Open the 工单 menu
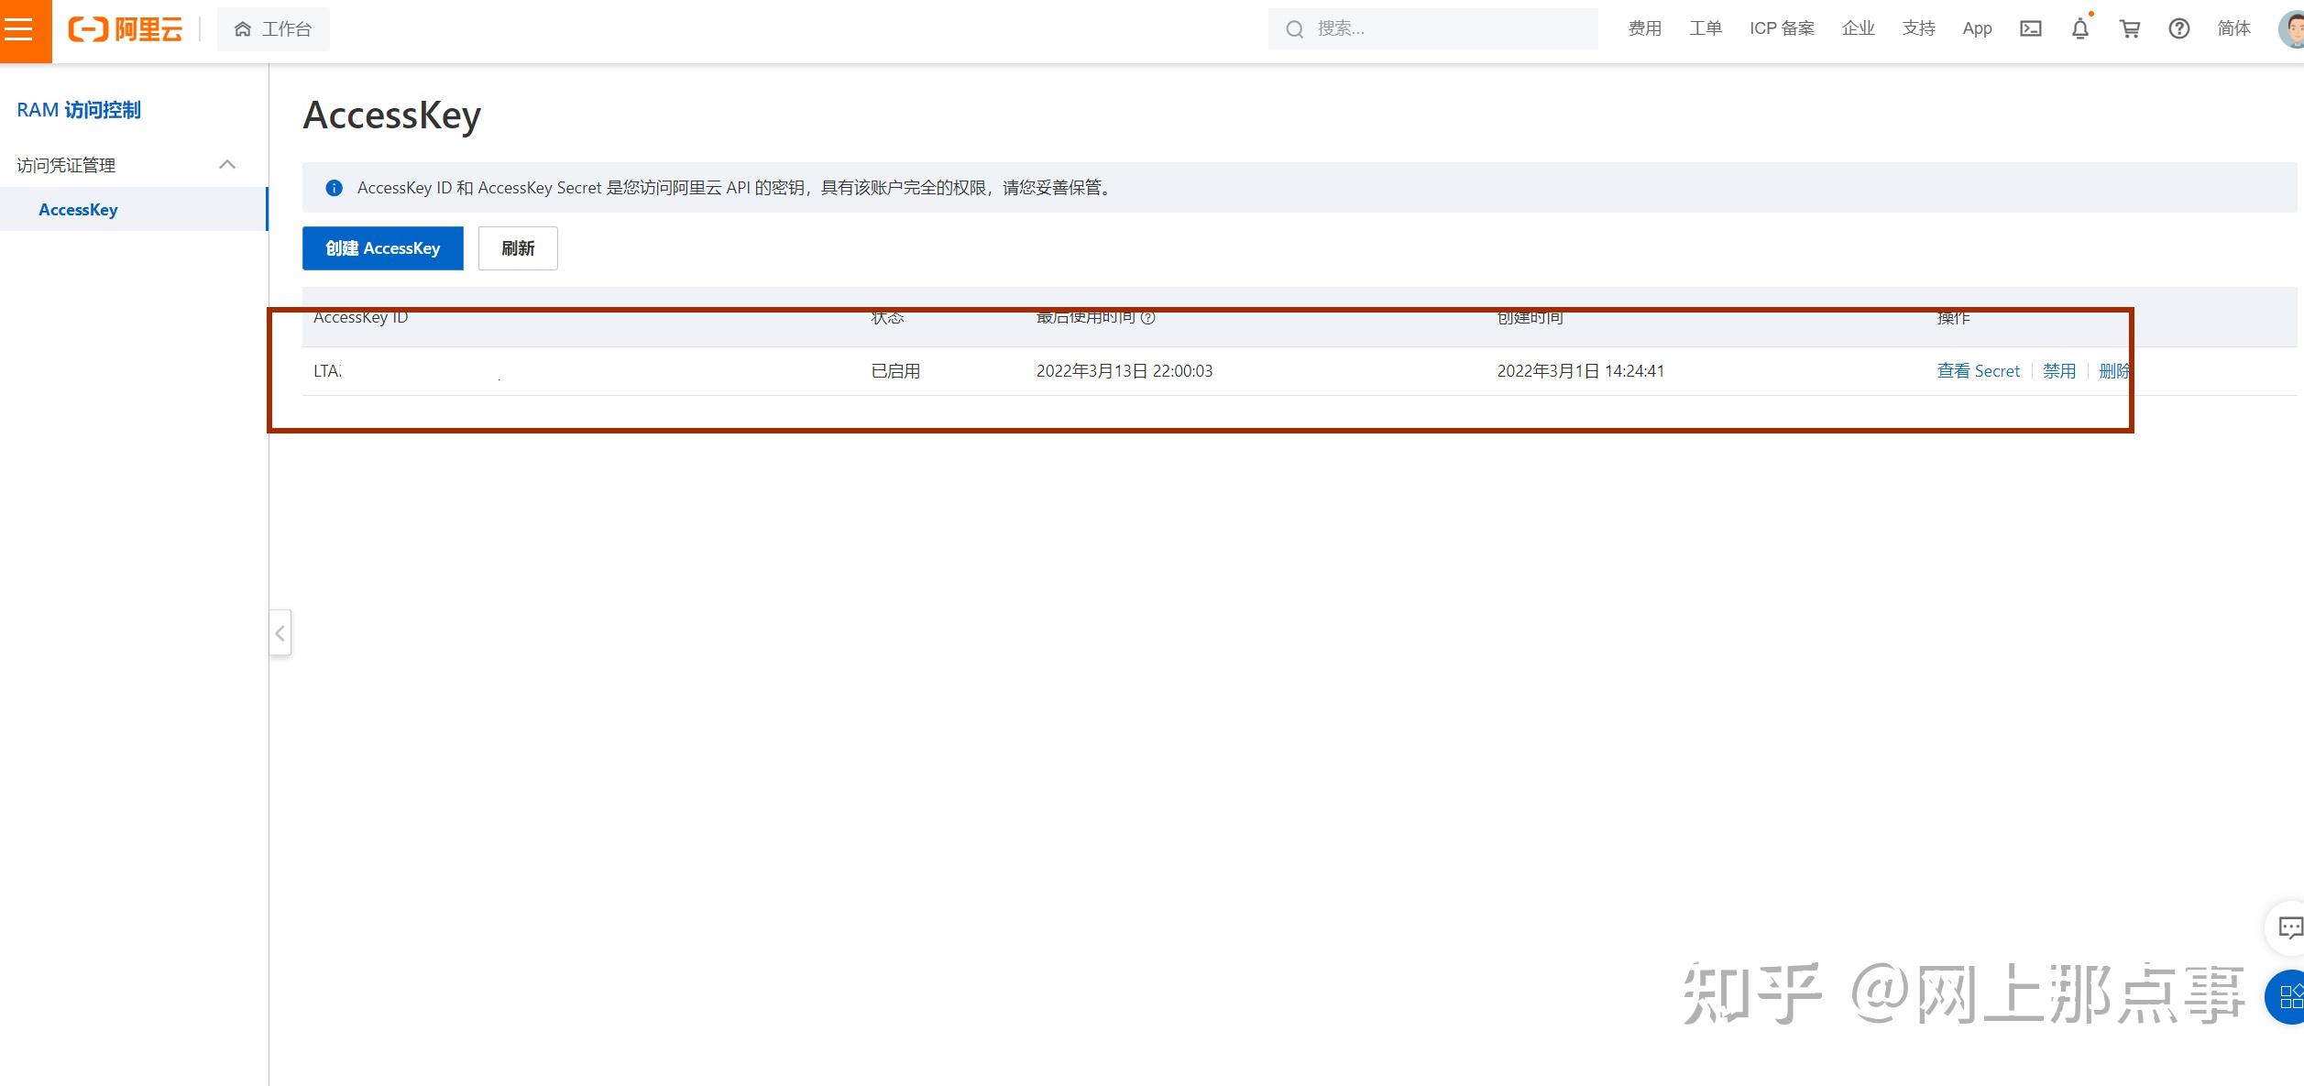Screen dimensions: 2304x1086 tap(1705, 29)
